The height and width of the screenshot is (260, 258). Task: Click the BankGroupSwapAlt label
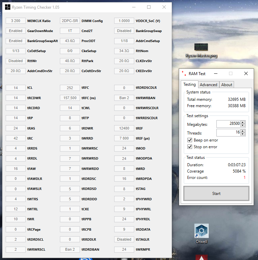click(x=43, y=41)
